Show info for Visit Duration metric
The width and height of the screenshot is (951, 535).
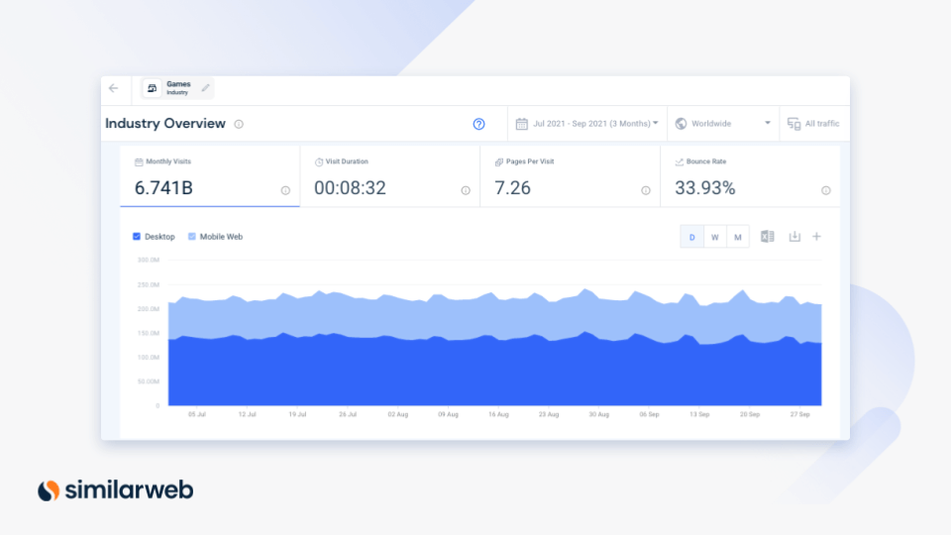[466, 190]
